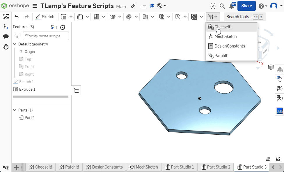The image size is (284, 172).
Task: Switch to Part Studio 2 tab
Action: (216, 167)
